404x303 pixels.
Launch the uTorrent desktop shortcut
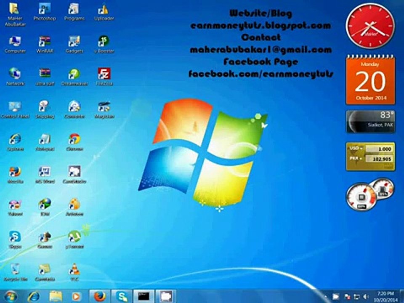click(74, 239)
